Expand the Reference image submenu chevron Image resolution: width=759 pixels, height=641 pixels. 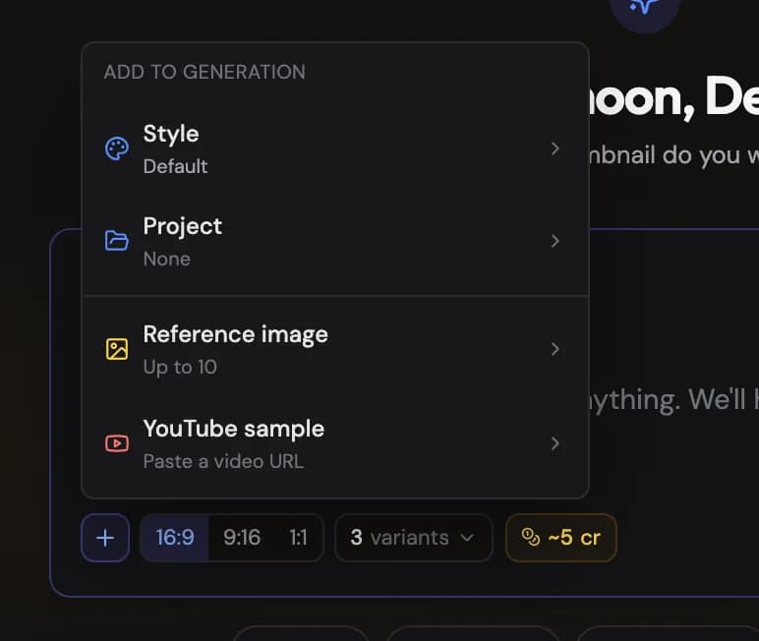[x=555, y=349]
